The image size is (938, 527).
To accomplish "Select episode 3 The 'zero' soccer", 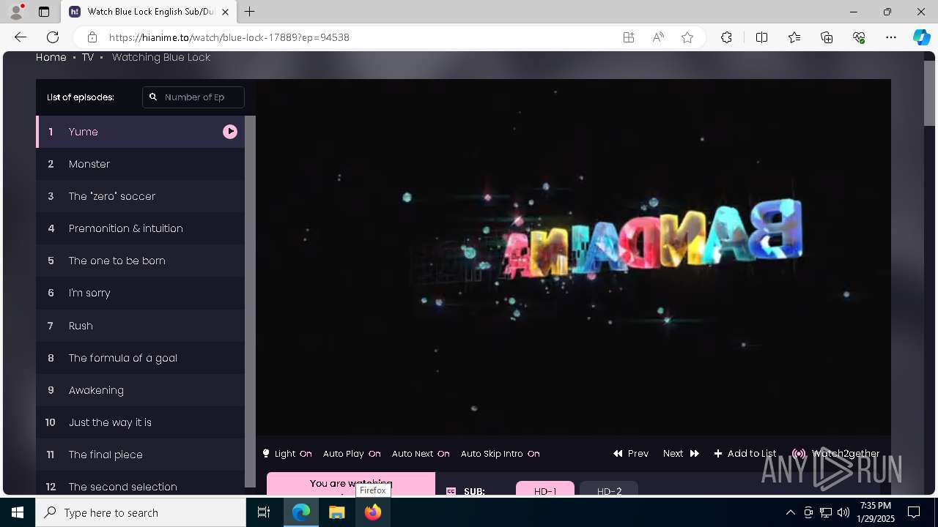I will (x=140, y=196).
